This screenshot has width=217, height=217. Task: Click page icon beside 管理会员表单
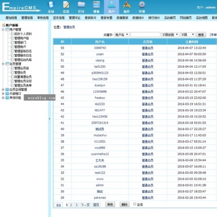(12, 86)
